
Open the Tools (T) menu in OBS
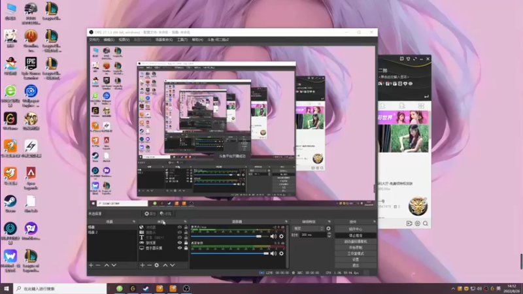point(182,40)
